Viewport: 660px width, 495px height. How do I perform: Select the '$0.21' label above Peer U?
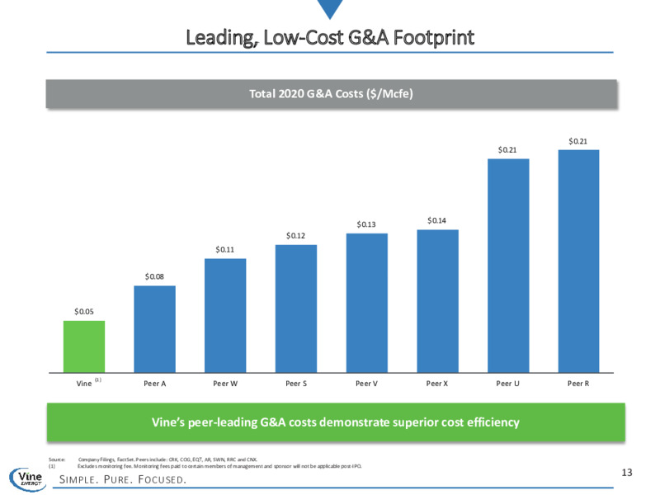pyautogui.click(x=507, y=150)
